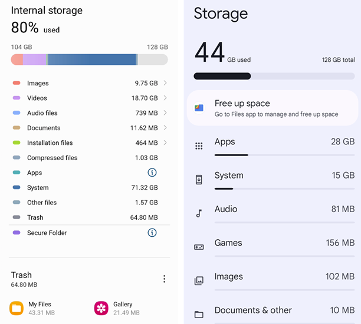Tap the Apps grid icon in Storage
Viewport: 361px width, 324px height.
tap(199, 146)
